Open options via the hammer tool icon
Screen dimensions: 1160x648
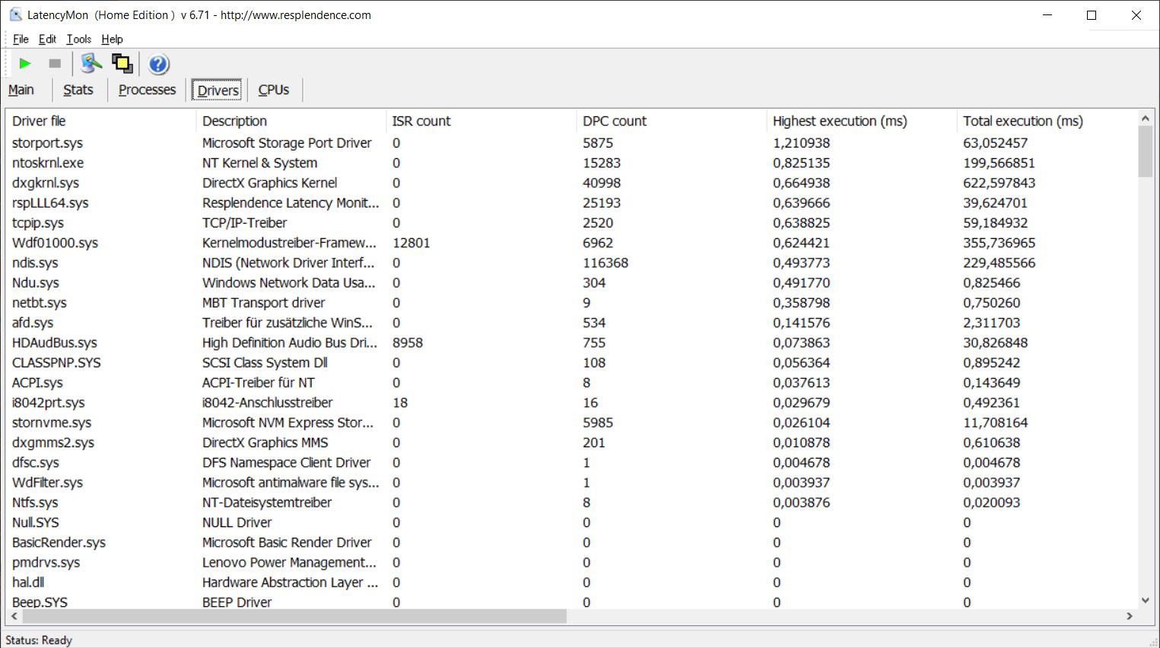91,64
